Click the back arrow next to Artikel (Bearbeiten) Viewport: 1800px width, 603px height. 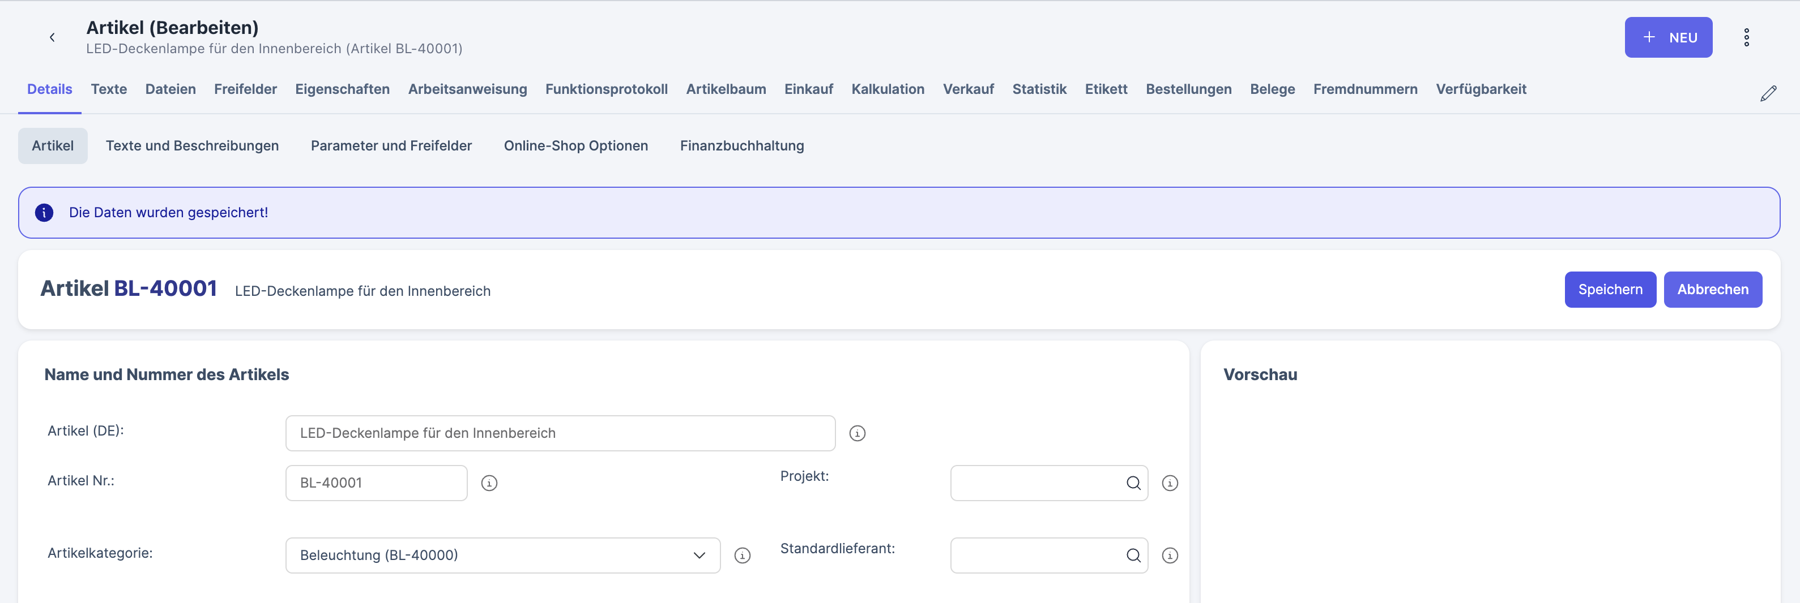point(52,38)
